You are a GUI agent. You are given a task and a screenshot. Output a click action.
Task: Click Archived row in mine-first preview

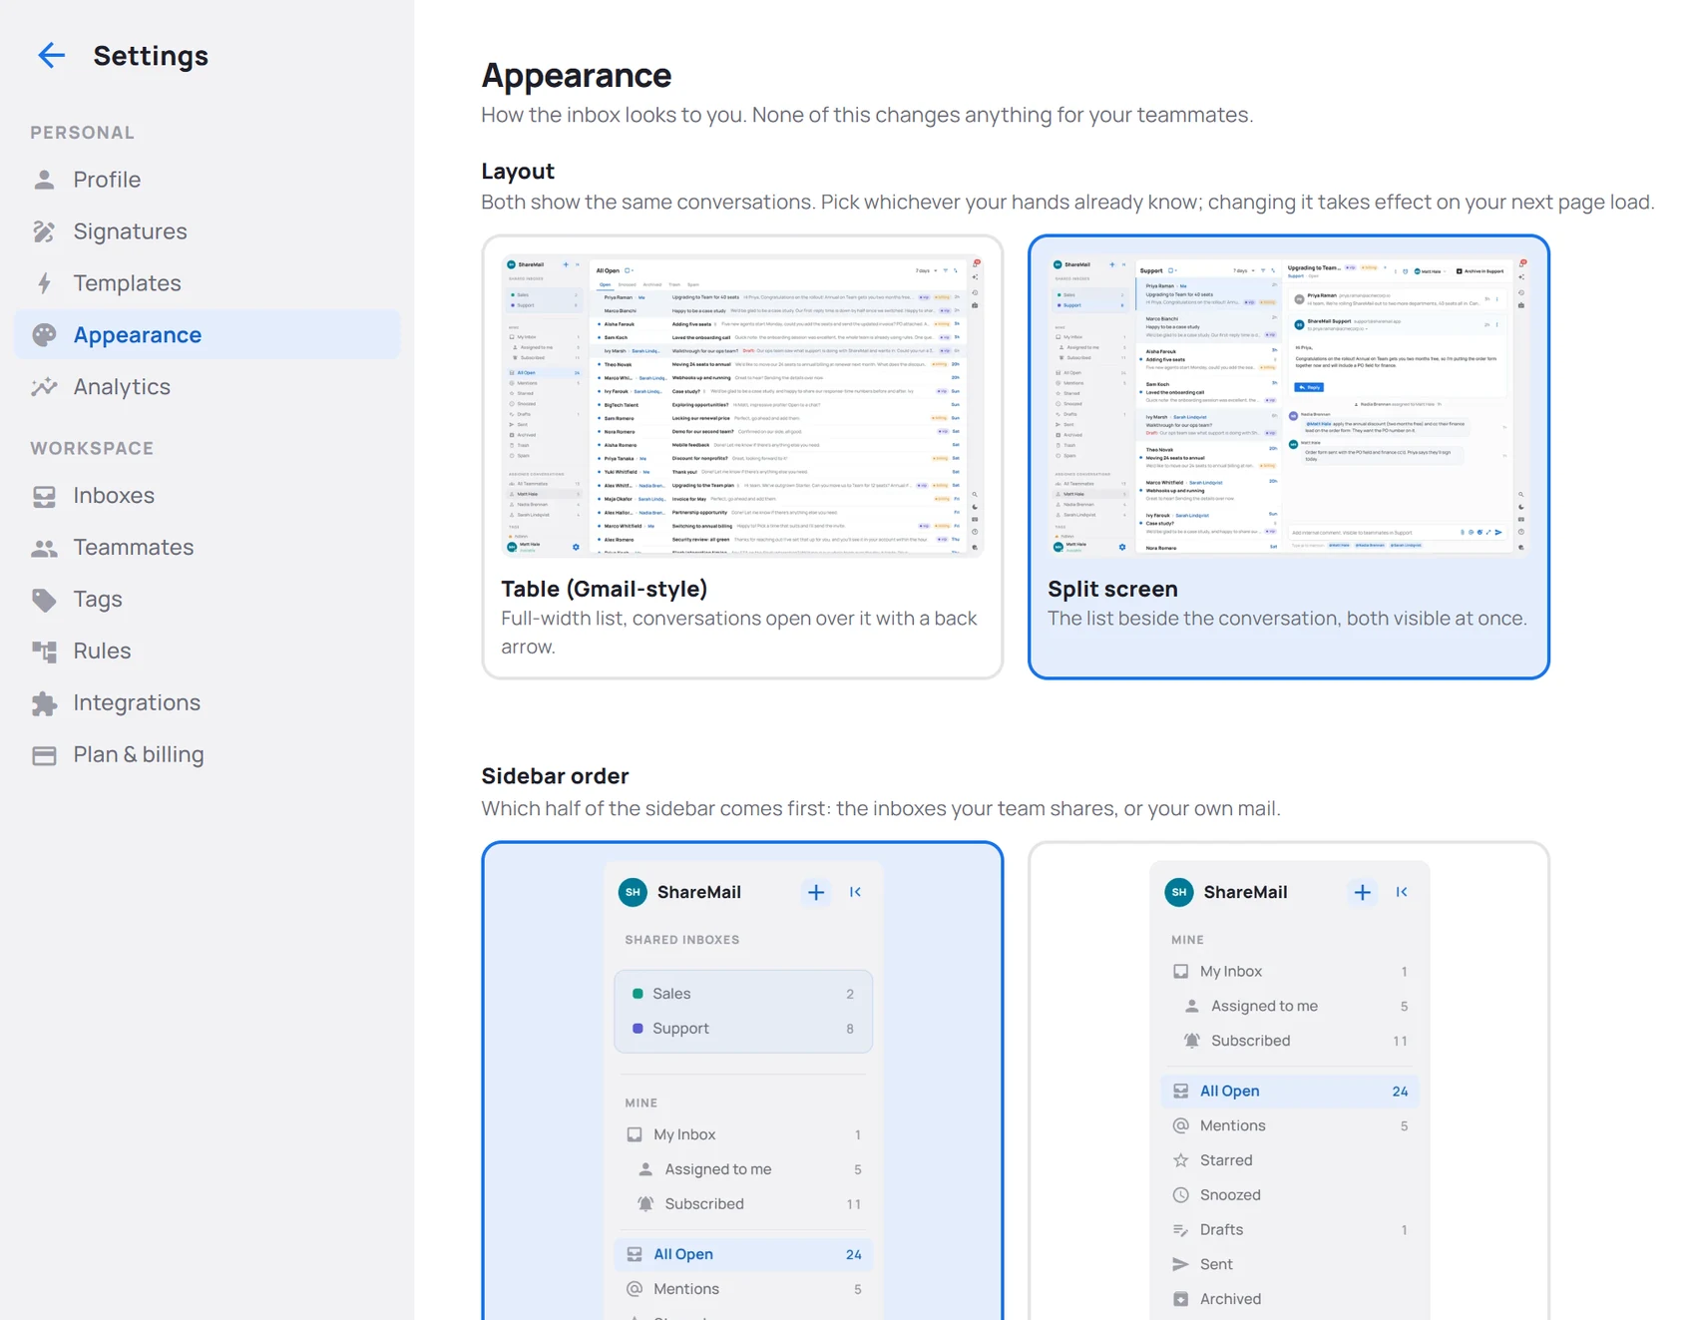pyautogui.click(x=1290, y=1299)
